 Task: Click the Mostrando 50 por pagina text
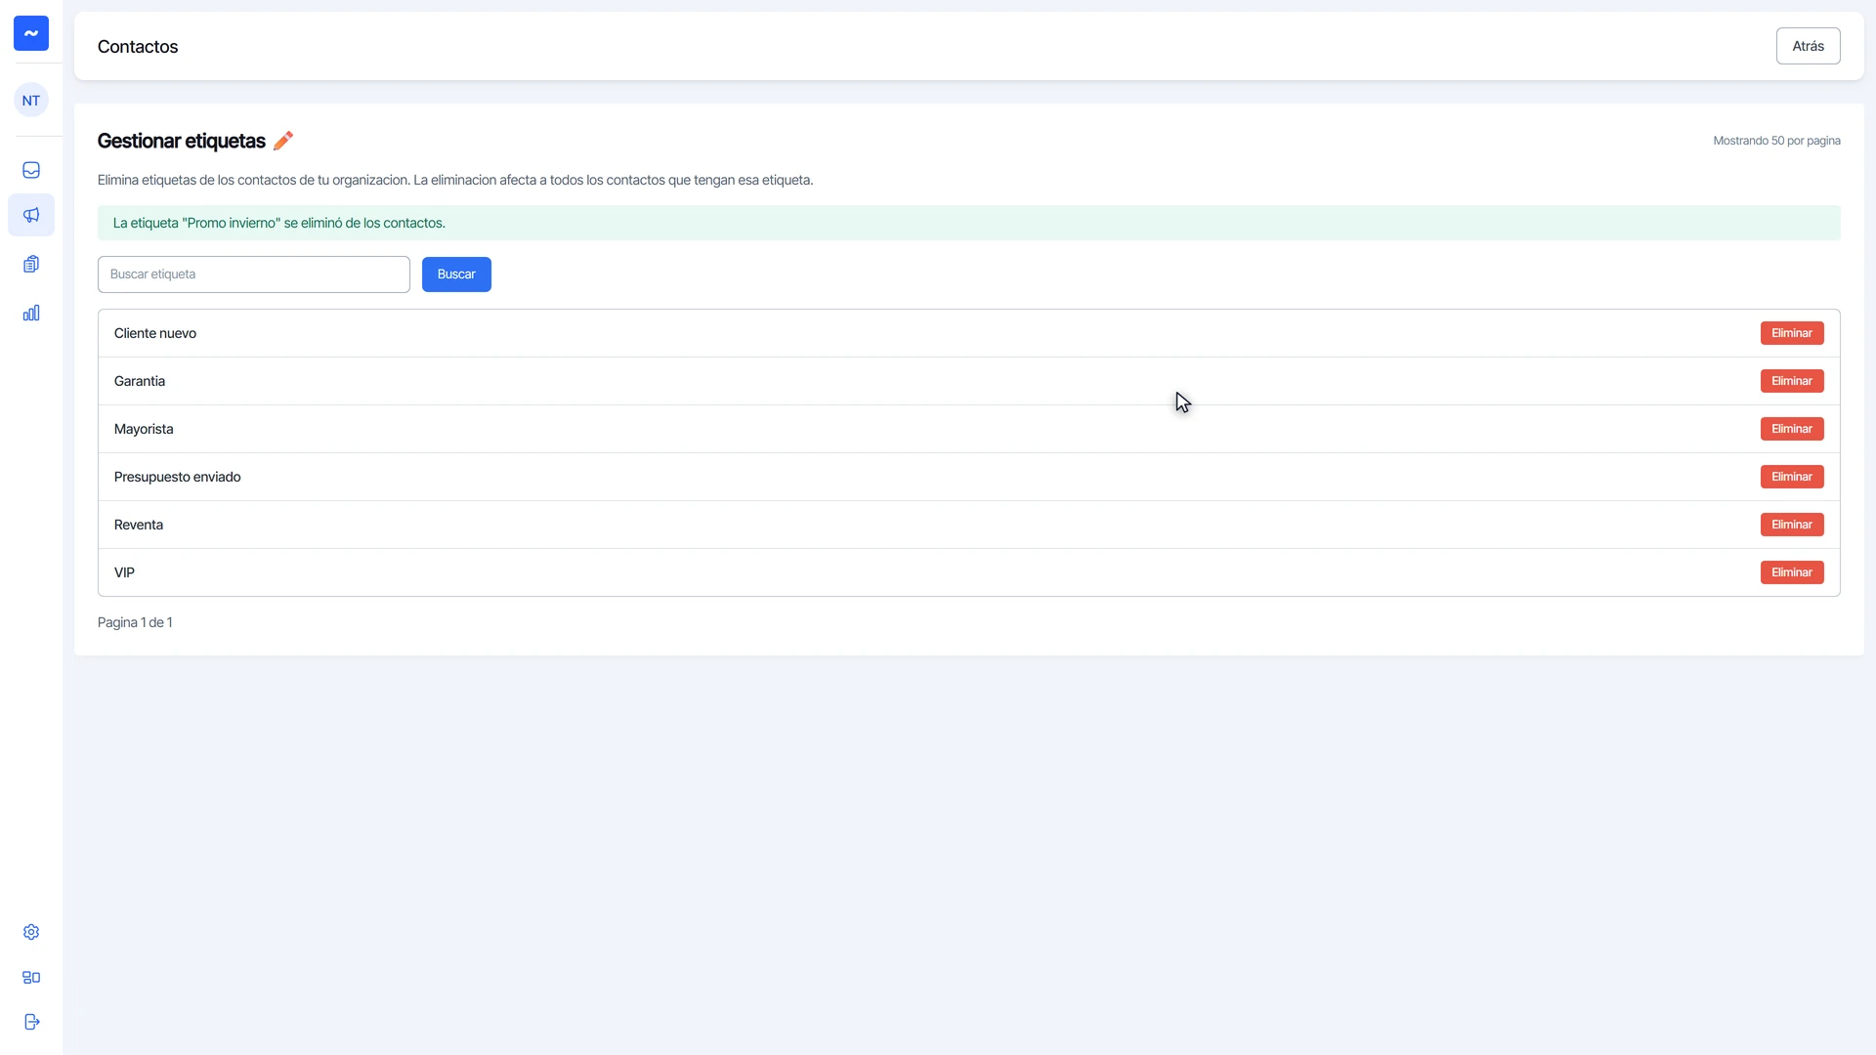[x=1776, y=141]
